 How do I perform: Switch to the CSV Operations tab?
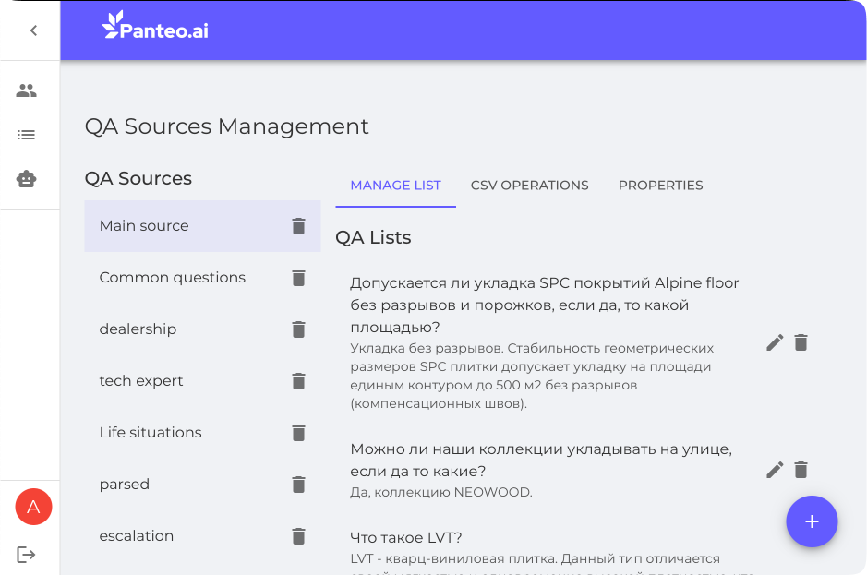click(x=529, y=186)
